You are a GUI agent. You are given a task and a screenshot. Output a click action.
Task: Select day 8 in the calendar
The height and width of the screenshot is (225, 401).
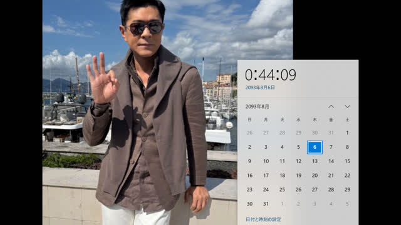pos(347,147)
